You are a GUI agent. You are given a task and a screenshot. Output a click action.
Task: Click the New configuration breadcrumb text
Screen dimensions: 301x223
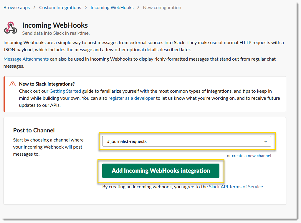point(162,7)
